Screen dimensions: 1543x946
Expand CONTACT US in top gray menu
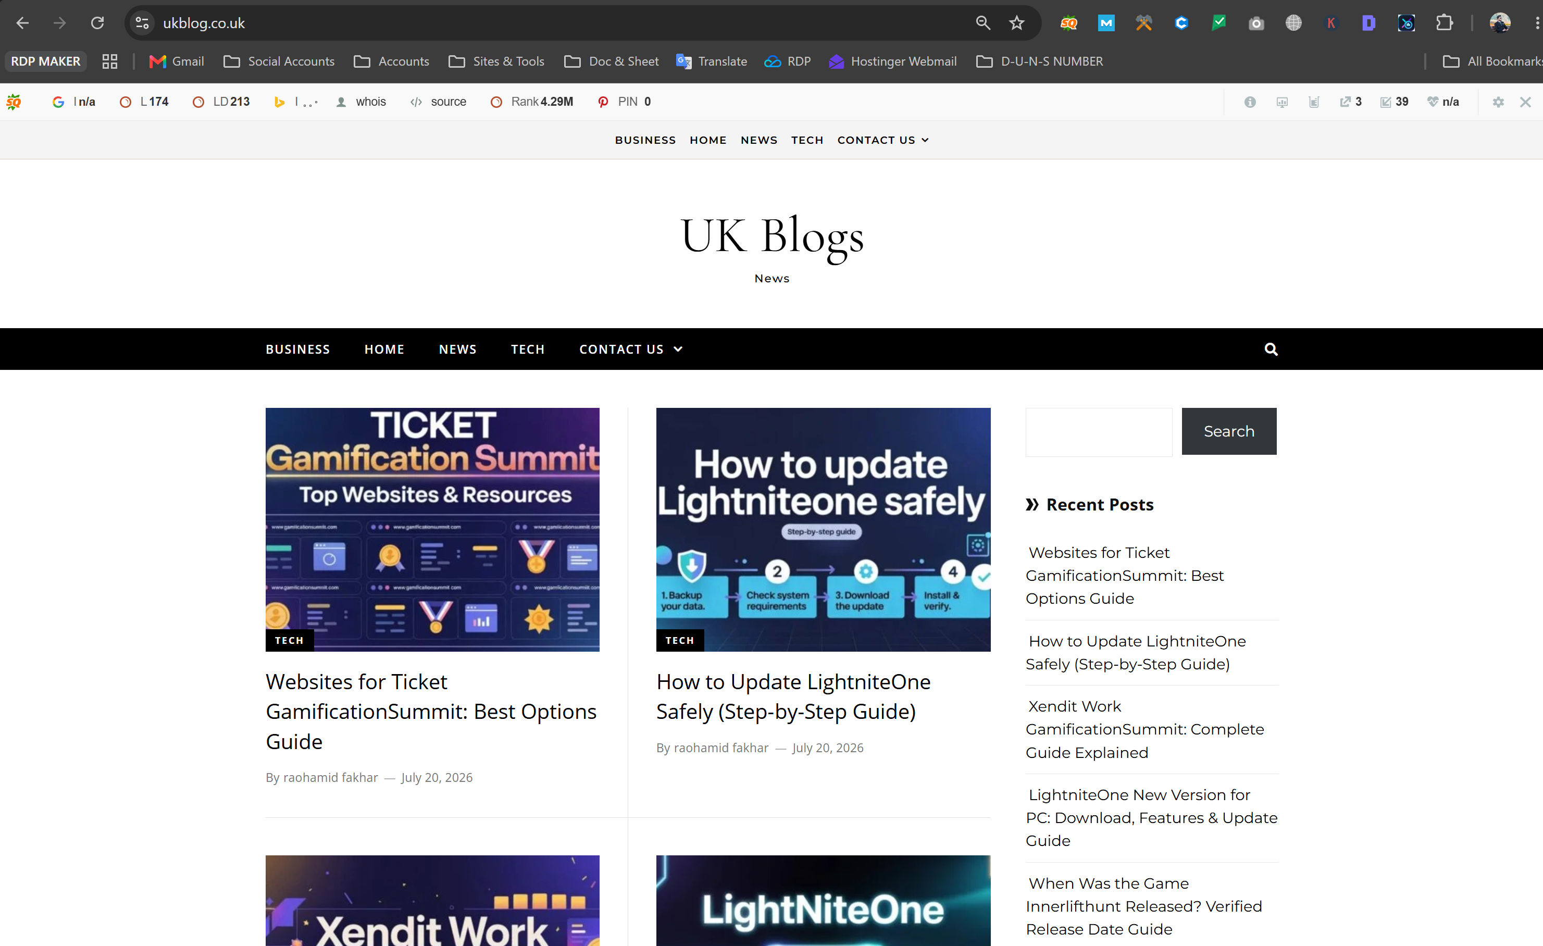coord(883,140)
